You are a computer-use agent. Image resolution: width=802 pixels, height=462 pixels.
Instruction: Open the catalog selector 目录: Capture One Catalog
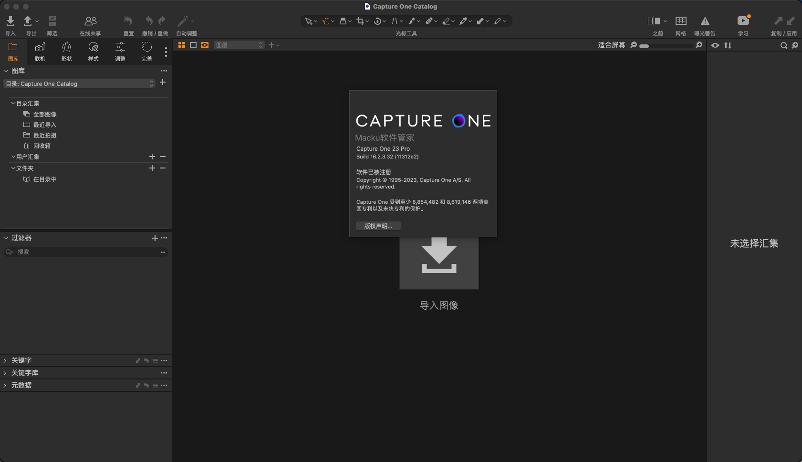pyautogui.click(x=79, y=84)
